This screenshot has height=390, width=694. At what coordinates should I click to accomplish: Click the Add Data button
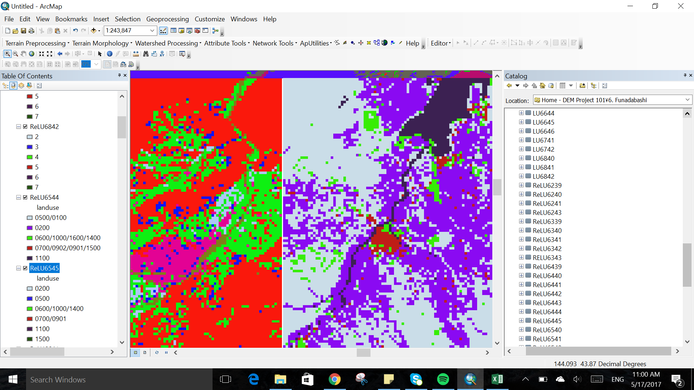(x=94, y=31)
